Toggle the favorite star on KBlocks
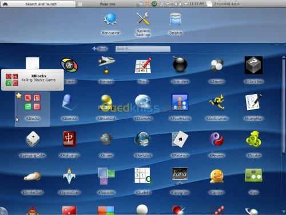This screenshot has width=286, height=215. (19, 96)
